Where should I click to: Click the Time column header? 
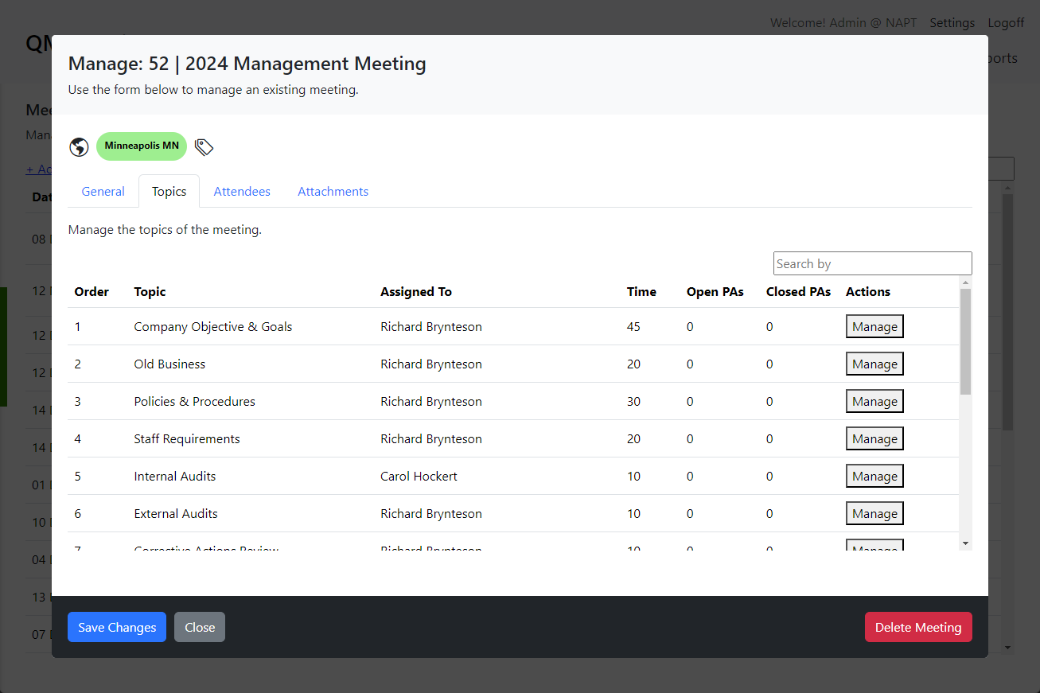(641, 292)
